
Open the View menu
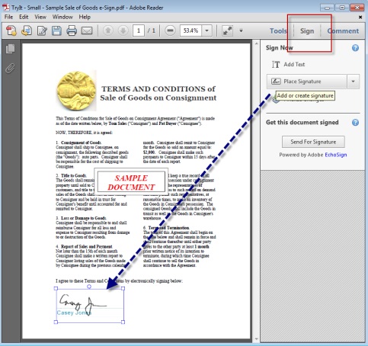pyautogui.click(x=40, y=17)
